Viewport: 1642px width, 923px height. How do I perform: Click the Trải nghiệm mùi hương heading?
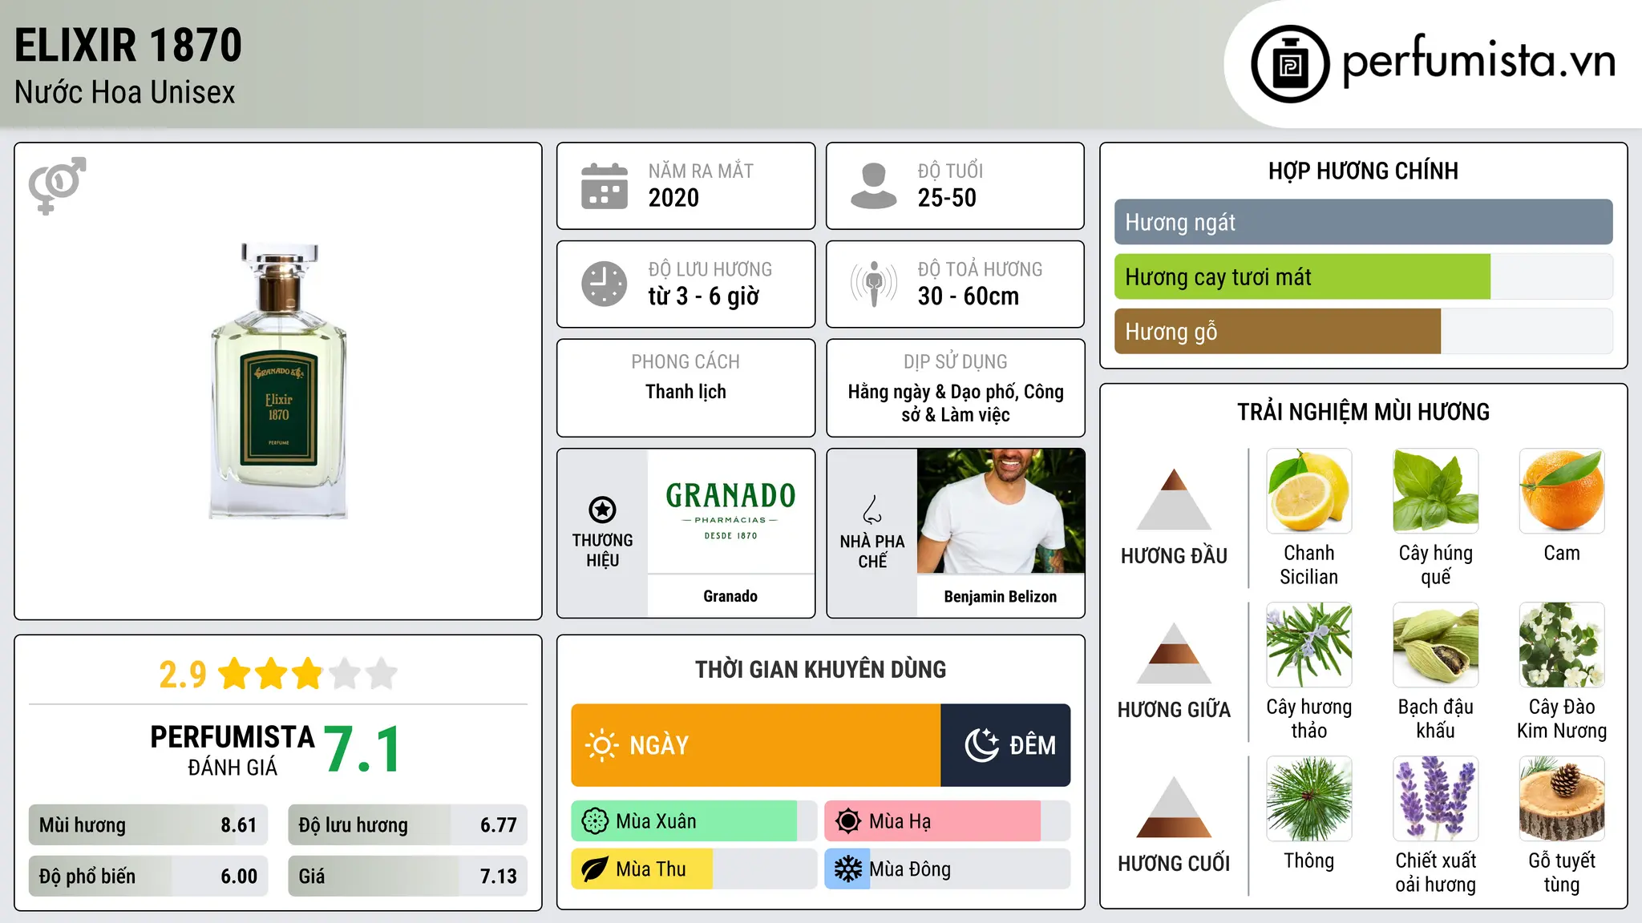(1363, 412)
